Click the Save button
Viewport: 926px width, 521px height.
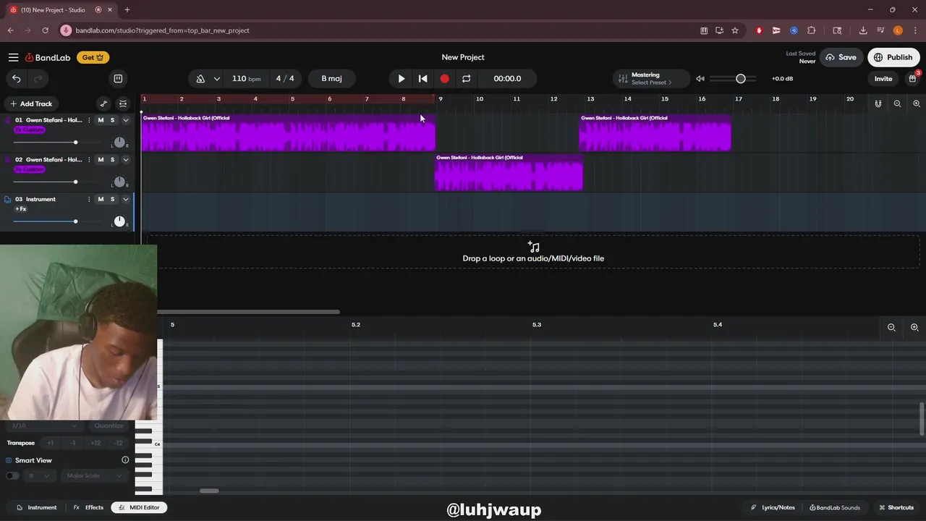[841, 57]
